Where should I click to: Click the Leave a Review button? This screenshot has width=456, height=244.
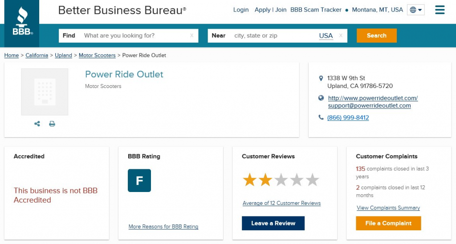(273, 223)
